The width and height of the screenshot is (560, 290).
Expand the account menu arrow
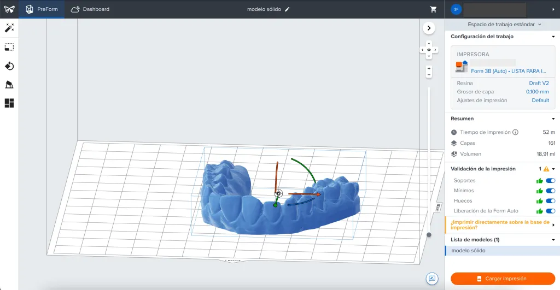[x=553, y=10]
